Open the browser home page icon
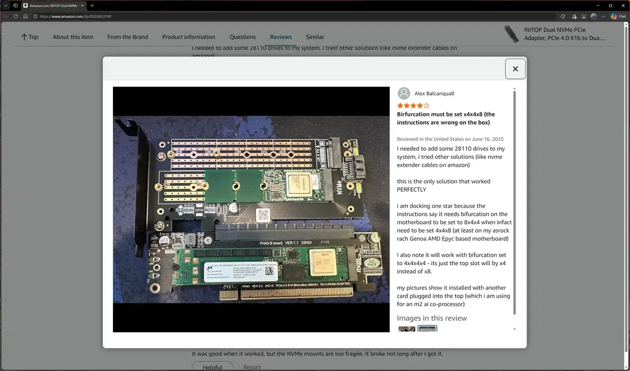 [25, 16]
